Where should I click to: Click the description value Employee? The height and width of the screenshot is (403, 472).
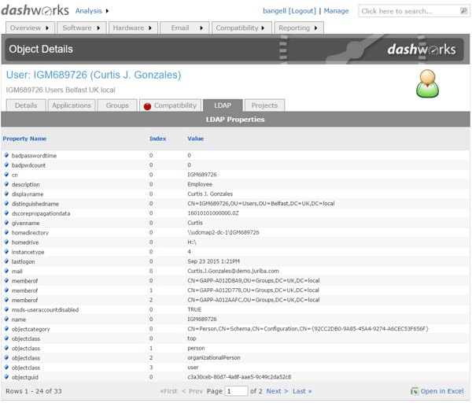(200, 184)
